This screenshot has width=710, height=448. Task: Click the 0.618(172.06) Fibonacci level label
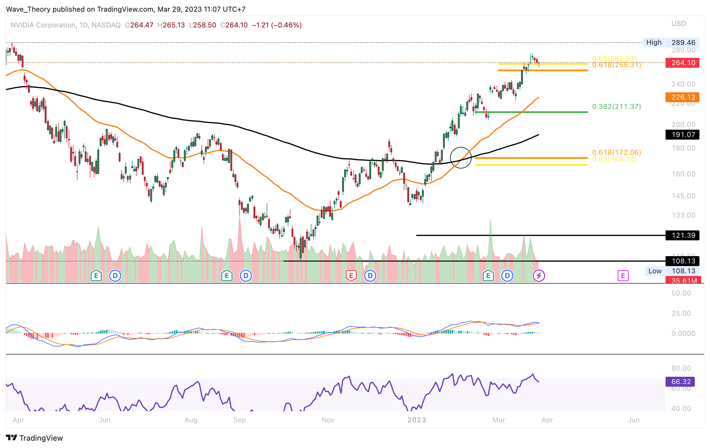[x=616, y=152]
